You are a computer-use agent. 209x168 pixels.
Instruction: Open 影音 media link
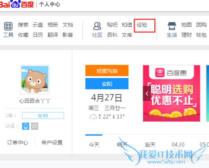click(68, 35)
